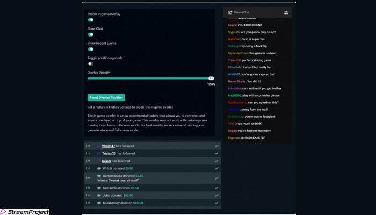376x215 pixels.
Task: Click "are you gonna play co-op?" message
Action: point(258,32)
